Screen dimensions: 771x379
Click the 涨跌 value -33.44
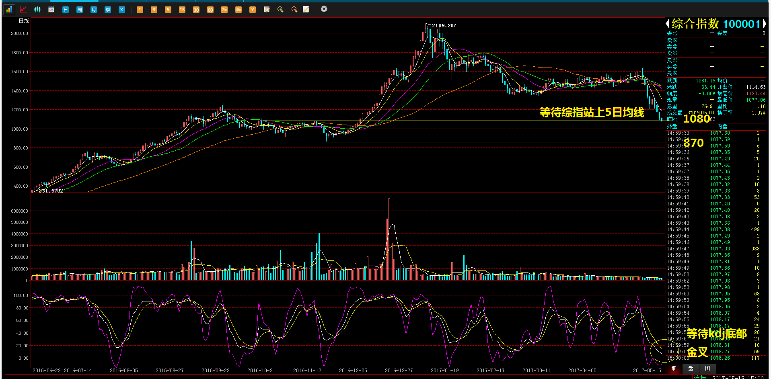coord(707,87)
